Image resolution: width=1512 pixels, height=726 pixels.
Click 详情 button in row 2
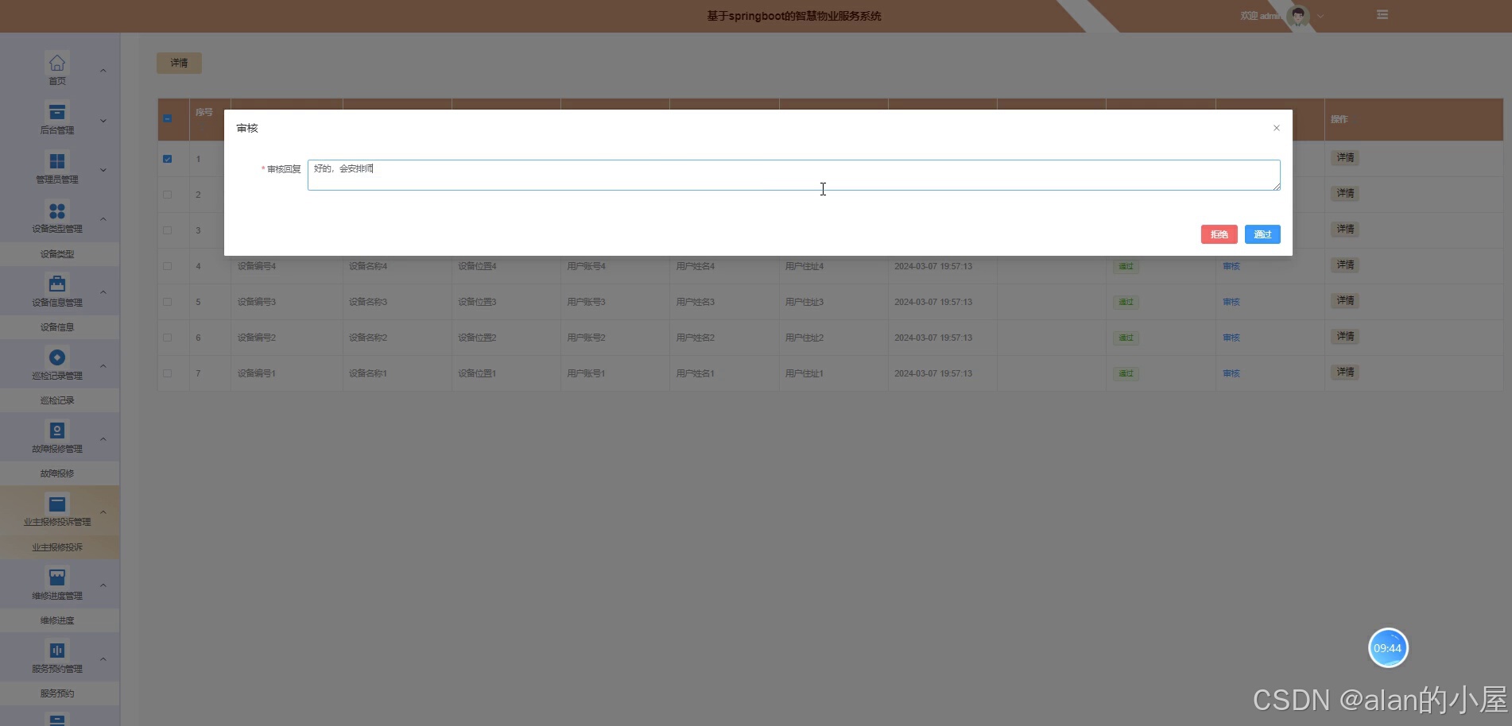1345,194
